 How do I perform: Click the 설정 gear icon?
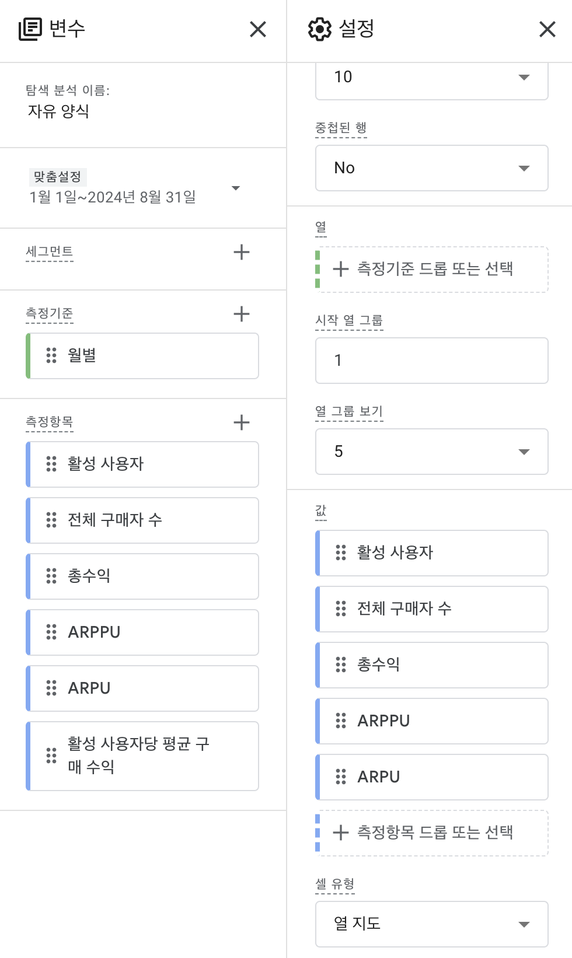tap(320, 29)
